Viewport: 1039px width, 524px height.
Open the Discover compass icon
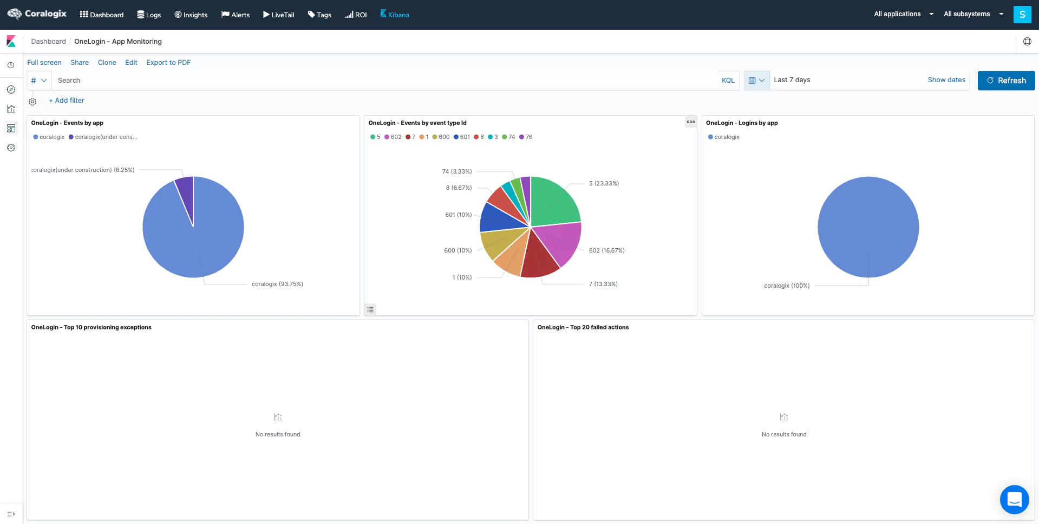tap(11, 90)
